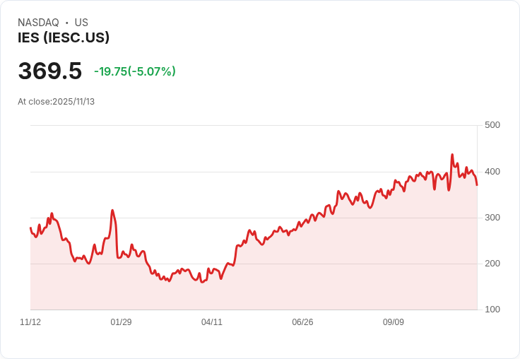Open the IES (IESC.US) stock title
The height and width of the screenshot is (359, 520).
[x=64, y=38]
